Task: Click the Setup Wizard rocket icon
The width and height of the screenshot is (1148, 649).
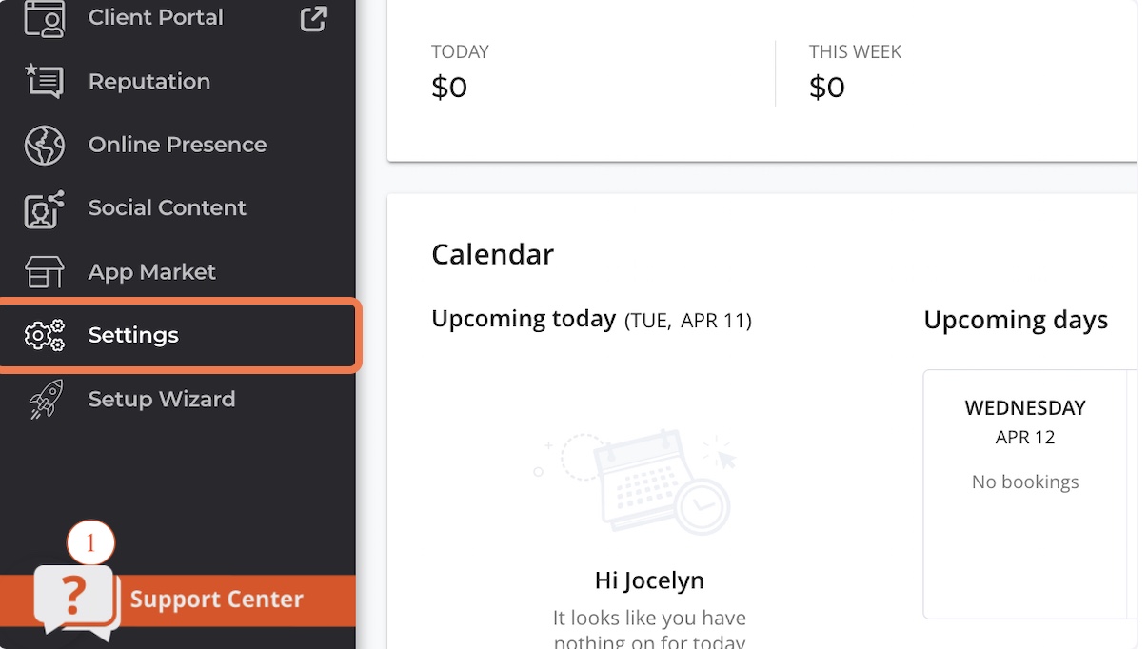Action: (44, 399)
